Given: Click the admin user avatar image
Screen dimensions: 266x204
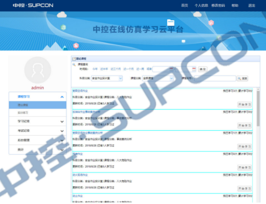Looking at the screenshot, I should tap(38, 70).
